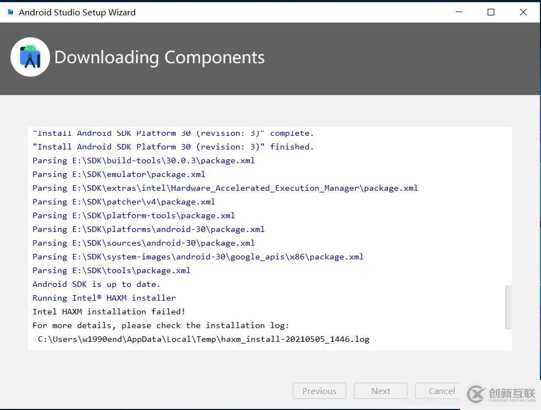Minimize the Setup Wizard window
The image size is (541, 410).
(x=459, y=12)
